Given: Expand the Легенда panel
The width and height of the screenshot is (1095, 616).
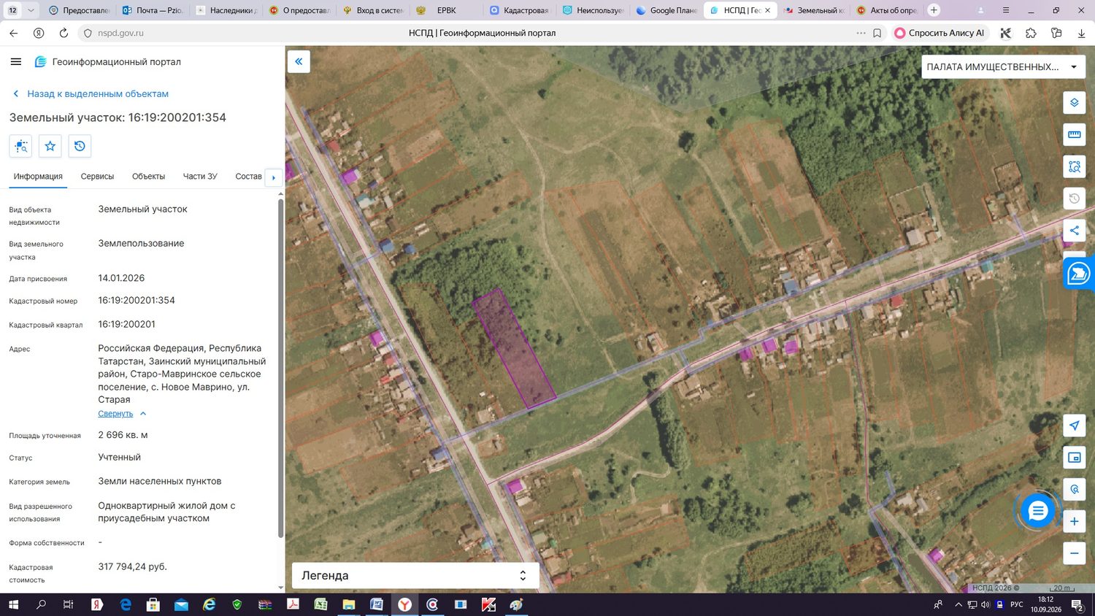Looking at the screenshot, I should pos(415,575).
